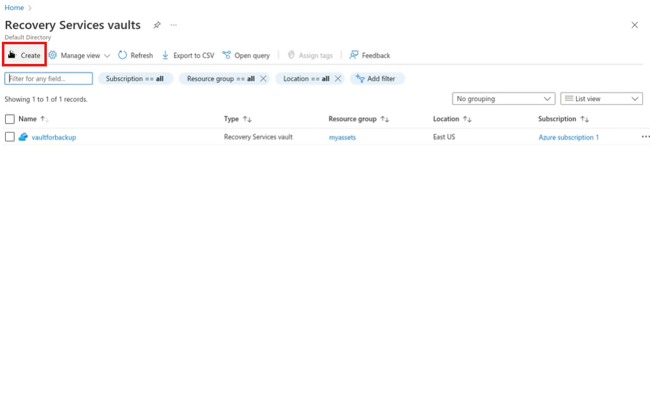The image size is (650, 407).
Task: Click the Open query toolbar item
Action: 246,56
